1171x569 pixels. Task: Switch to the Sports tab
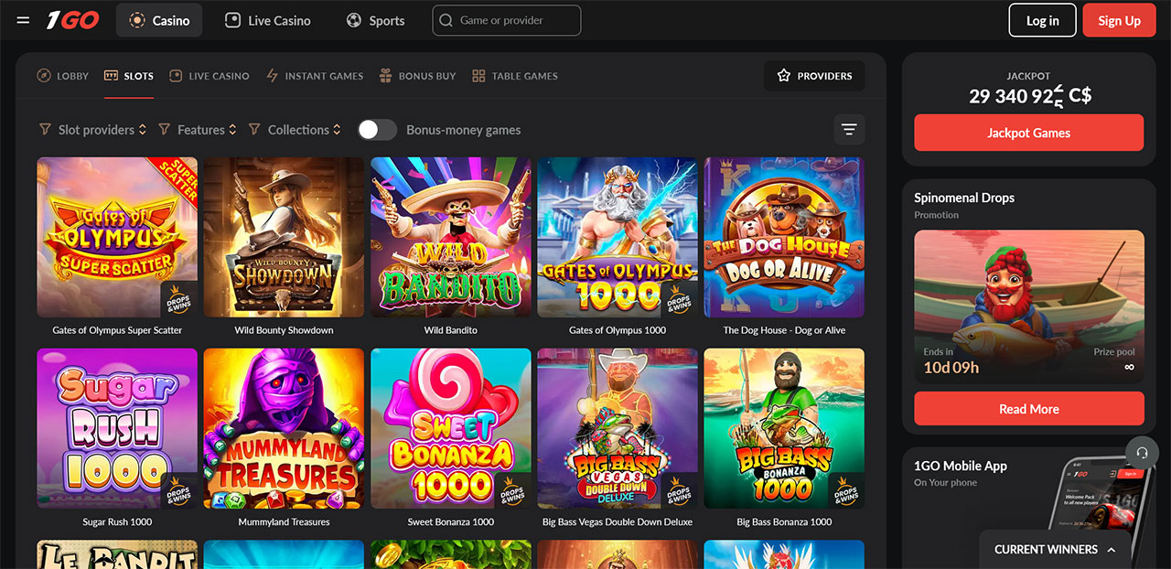[375, 20]
